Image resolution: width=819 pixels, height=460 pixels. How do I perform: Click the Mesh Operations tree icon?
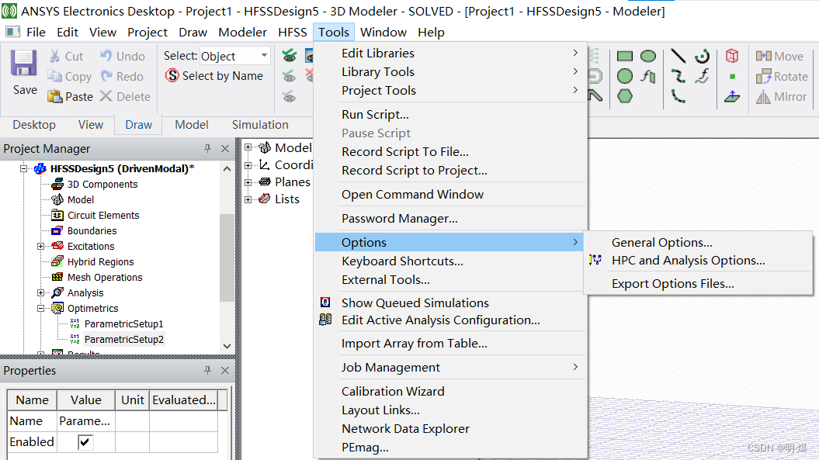(57, 277)
